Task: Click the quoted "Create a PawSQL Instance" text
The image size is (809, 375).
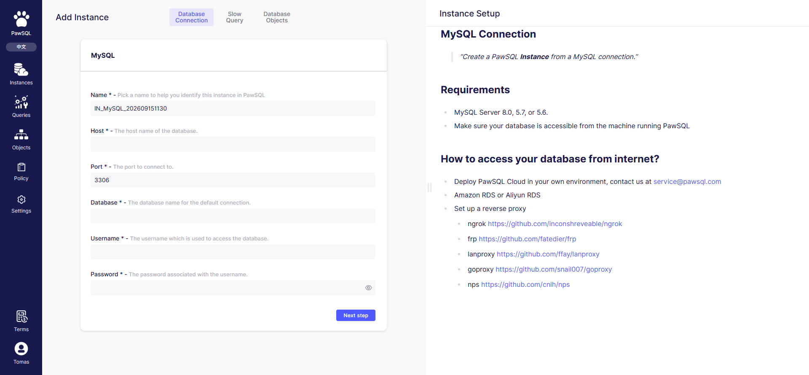Action: tap(549, 57)
